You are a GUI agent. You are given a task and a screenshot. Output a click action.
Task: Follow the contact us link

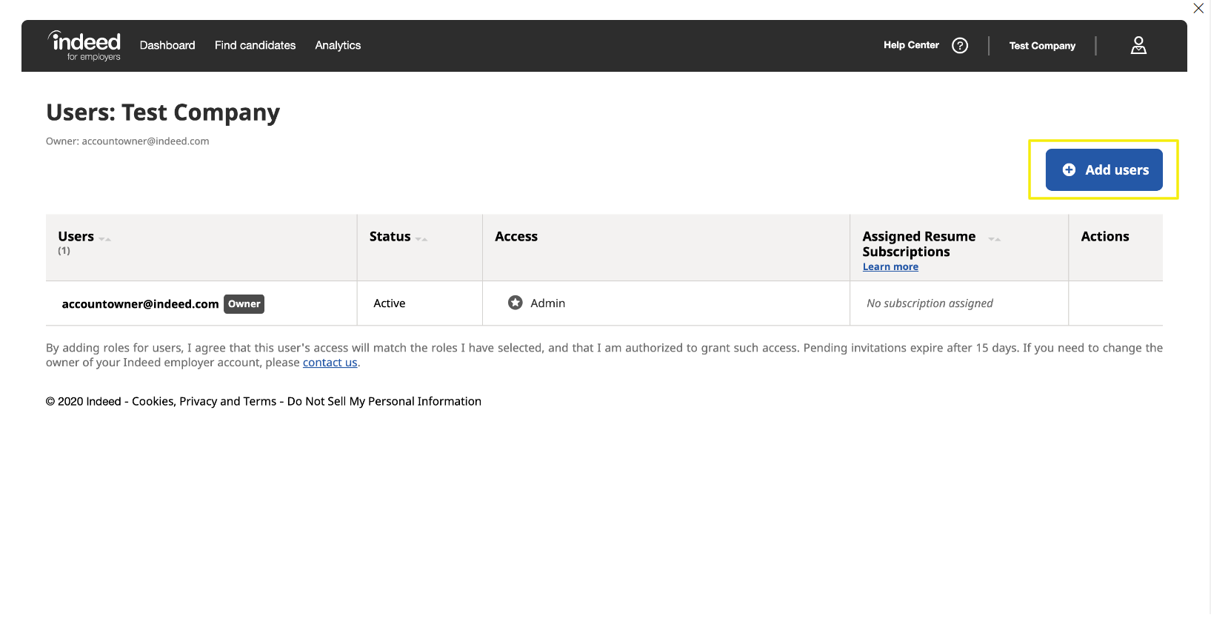pos(330,363)
